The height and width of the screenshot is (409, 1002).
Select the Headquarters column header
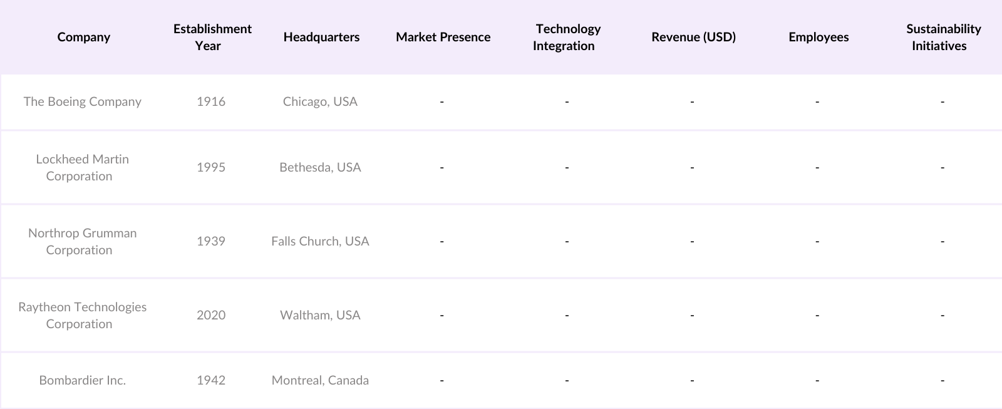click(321, 37)
